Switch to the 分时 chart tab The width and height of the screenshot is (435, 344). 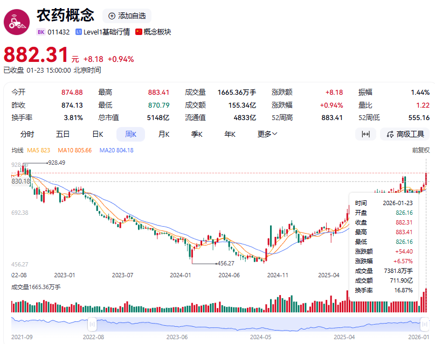[27, 134]
